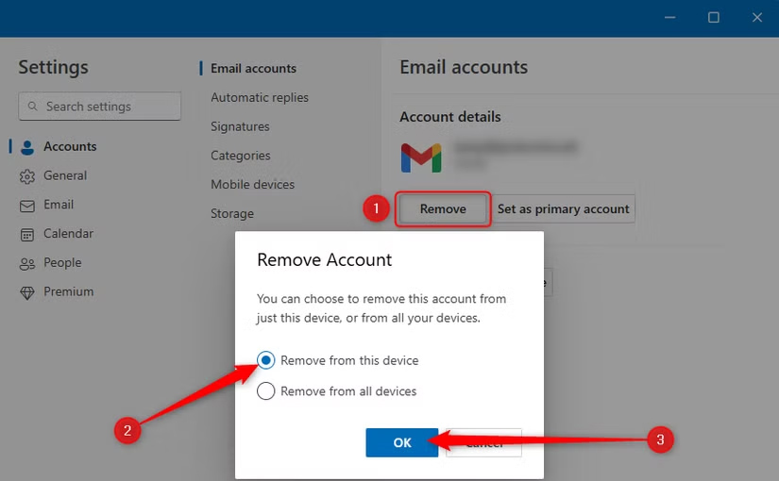
Task: Click the Settings heading
Action: point(53,68)
